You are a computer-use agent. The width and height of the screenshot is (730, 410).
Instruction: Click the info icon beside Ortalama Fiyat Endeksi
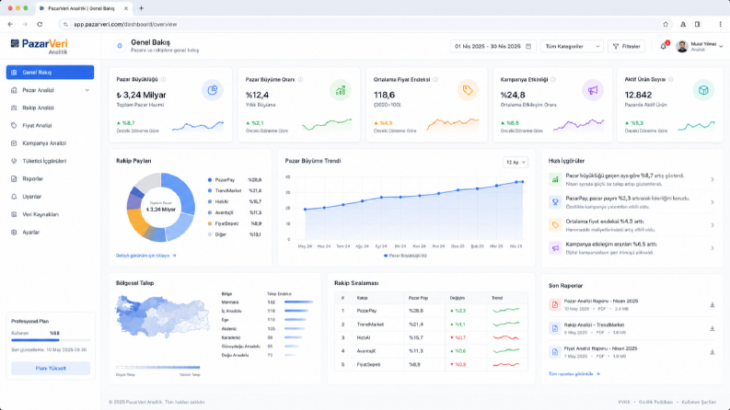point(435,79)
